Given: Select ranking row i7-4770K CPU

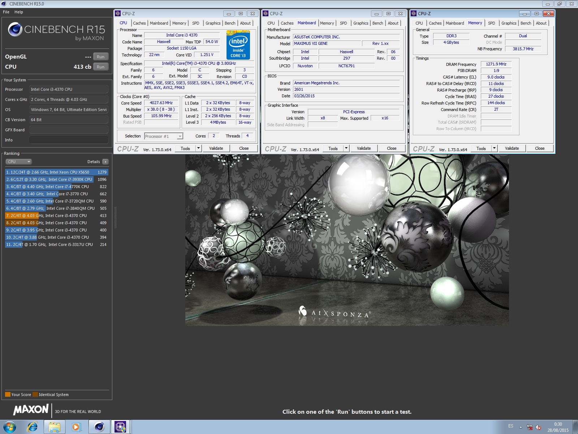Looking at the screenshot, I should (57, 187).
